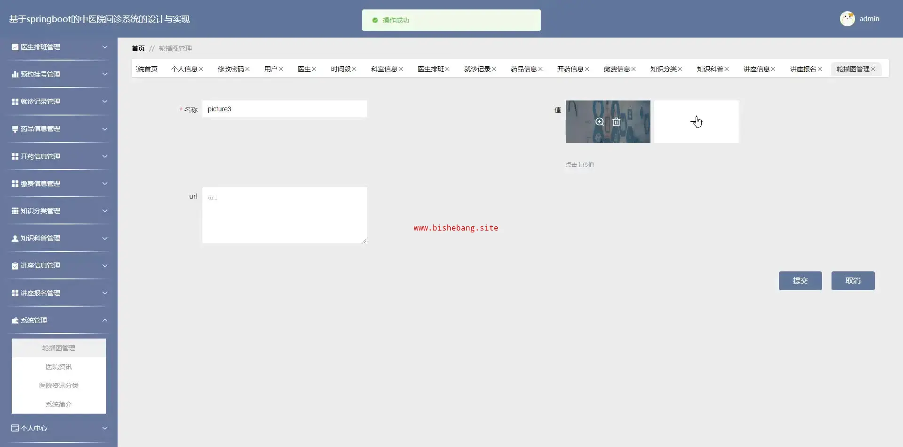
Task: Close the 轮播图管理 tab
Action: [x=873, y=69]
